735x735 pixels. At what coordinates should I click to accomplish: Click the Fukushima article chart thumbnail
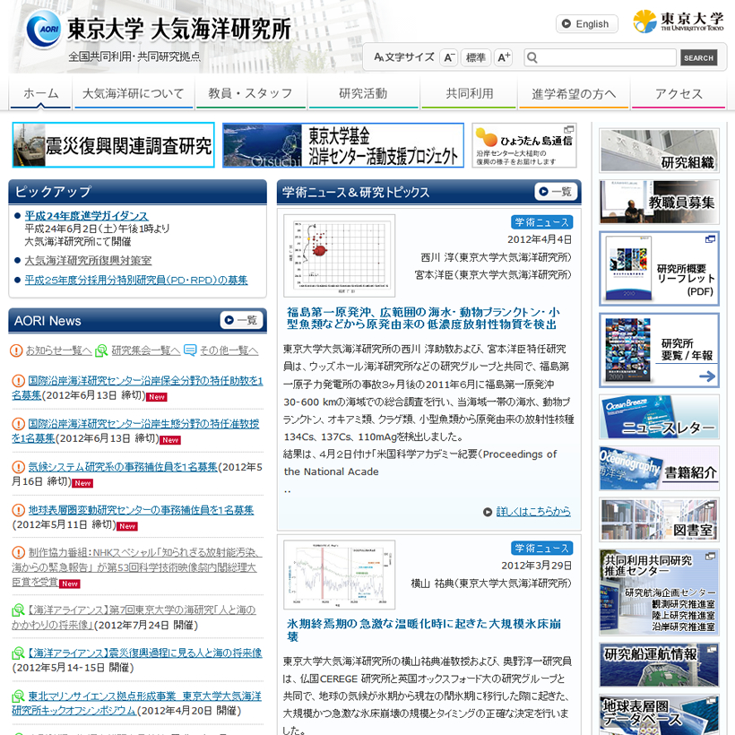(339, 255)
